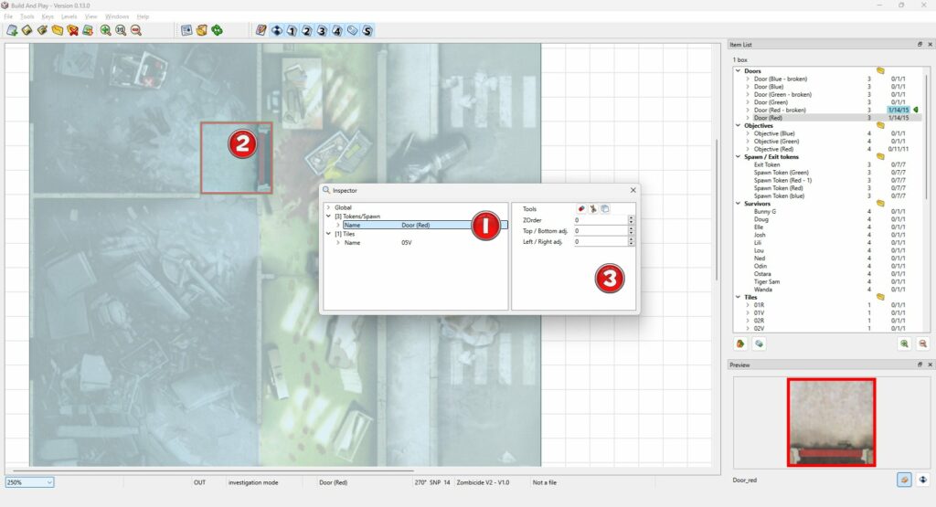Toggle layer 4 visibility in toolbar
Image resolution: width=936 pixels, height=507 pixels.
pyautogui.click(x=337, y=30)
